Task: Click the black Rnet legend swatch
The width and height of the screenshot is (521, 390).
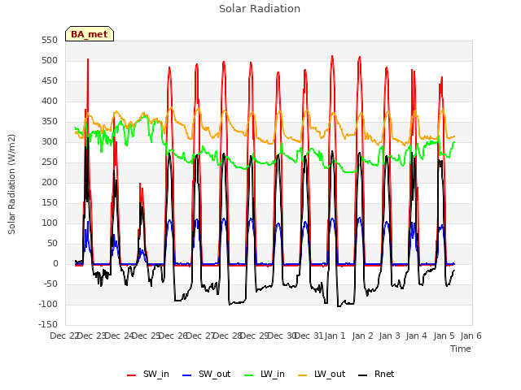Action: pyautogui.click(x=363, y=375)
